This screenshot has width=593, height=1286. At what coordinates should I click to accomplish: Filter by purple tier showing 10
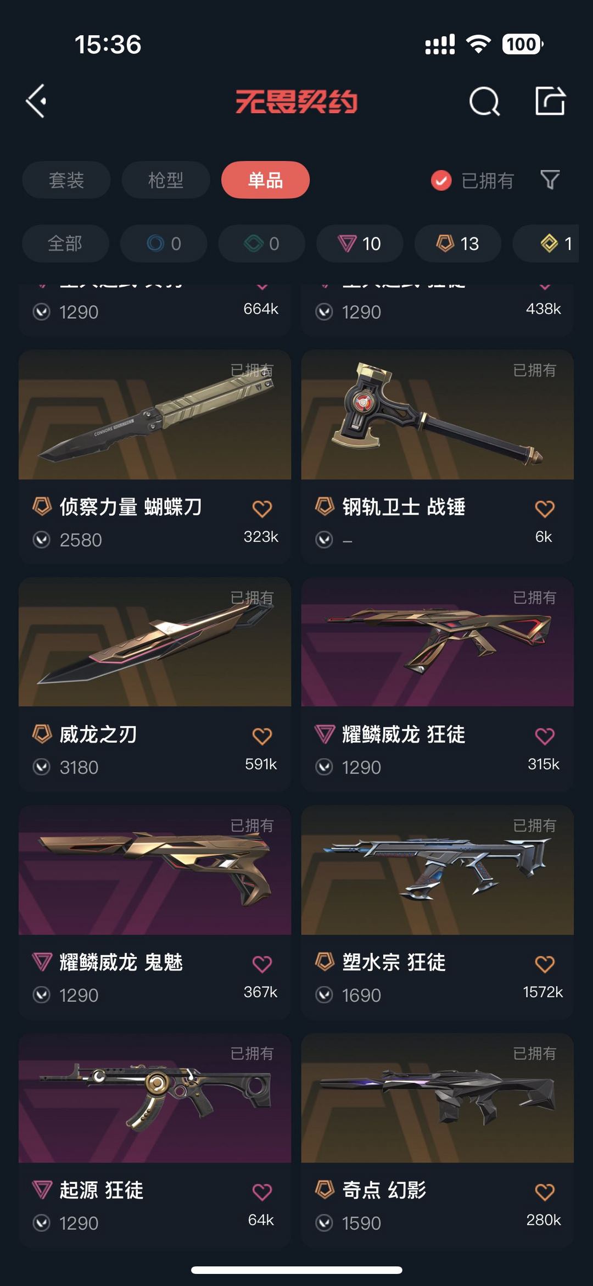click(x=360, y=243)
